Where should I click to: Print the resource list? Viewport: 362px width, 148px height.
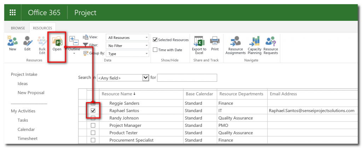pyautogui.click(x=215, y=44)
